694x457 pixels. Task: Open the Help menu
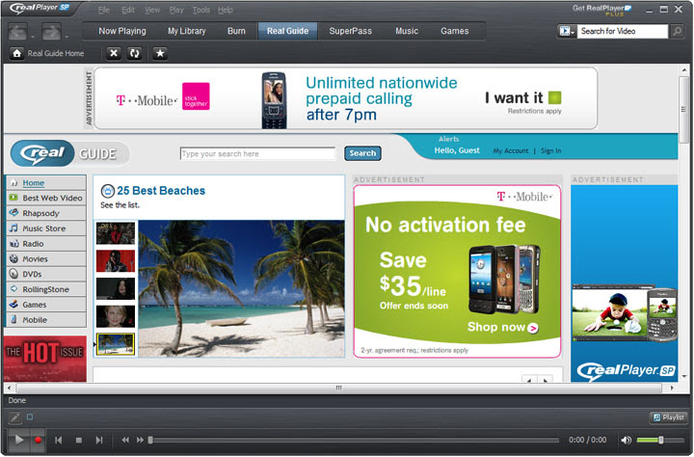point(225,10)
